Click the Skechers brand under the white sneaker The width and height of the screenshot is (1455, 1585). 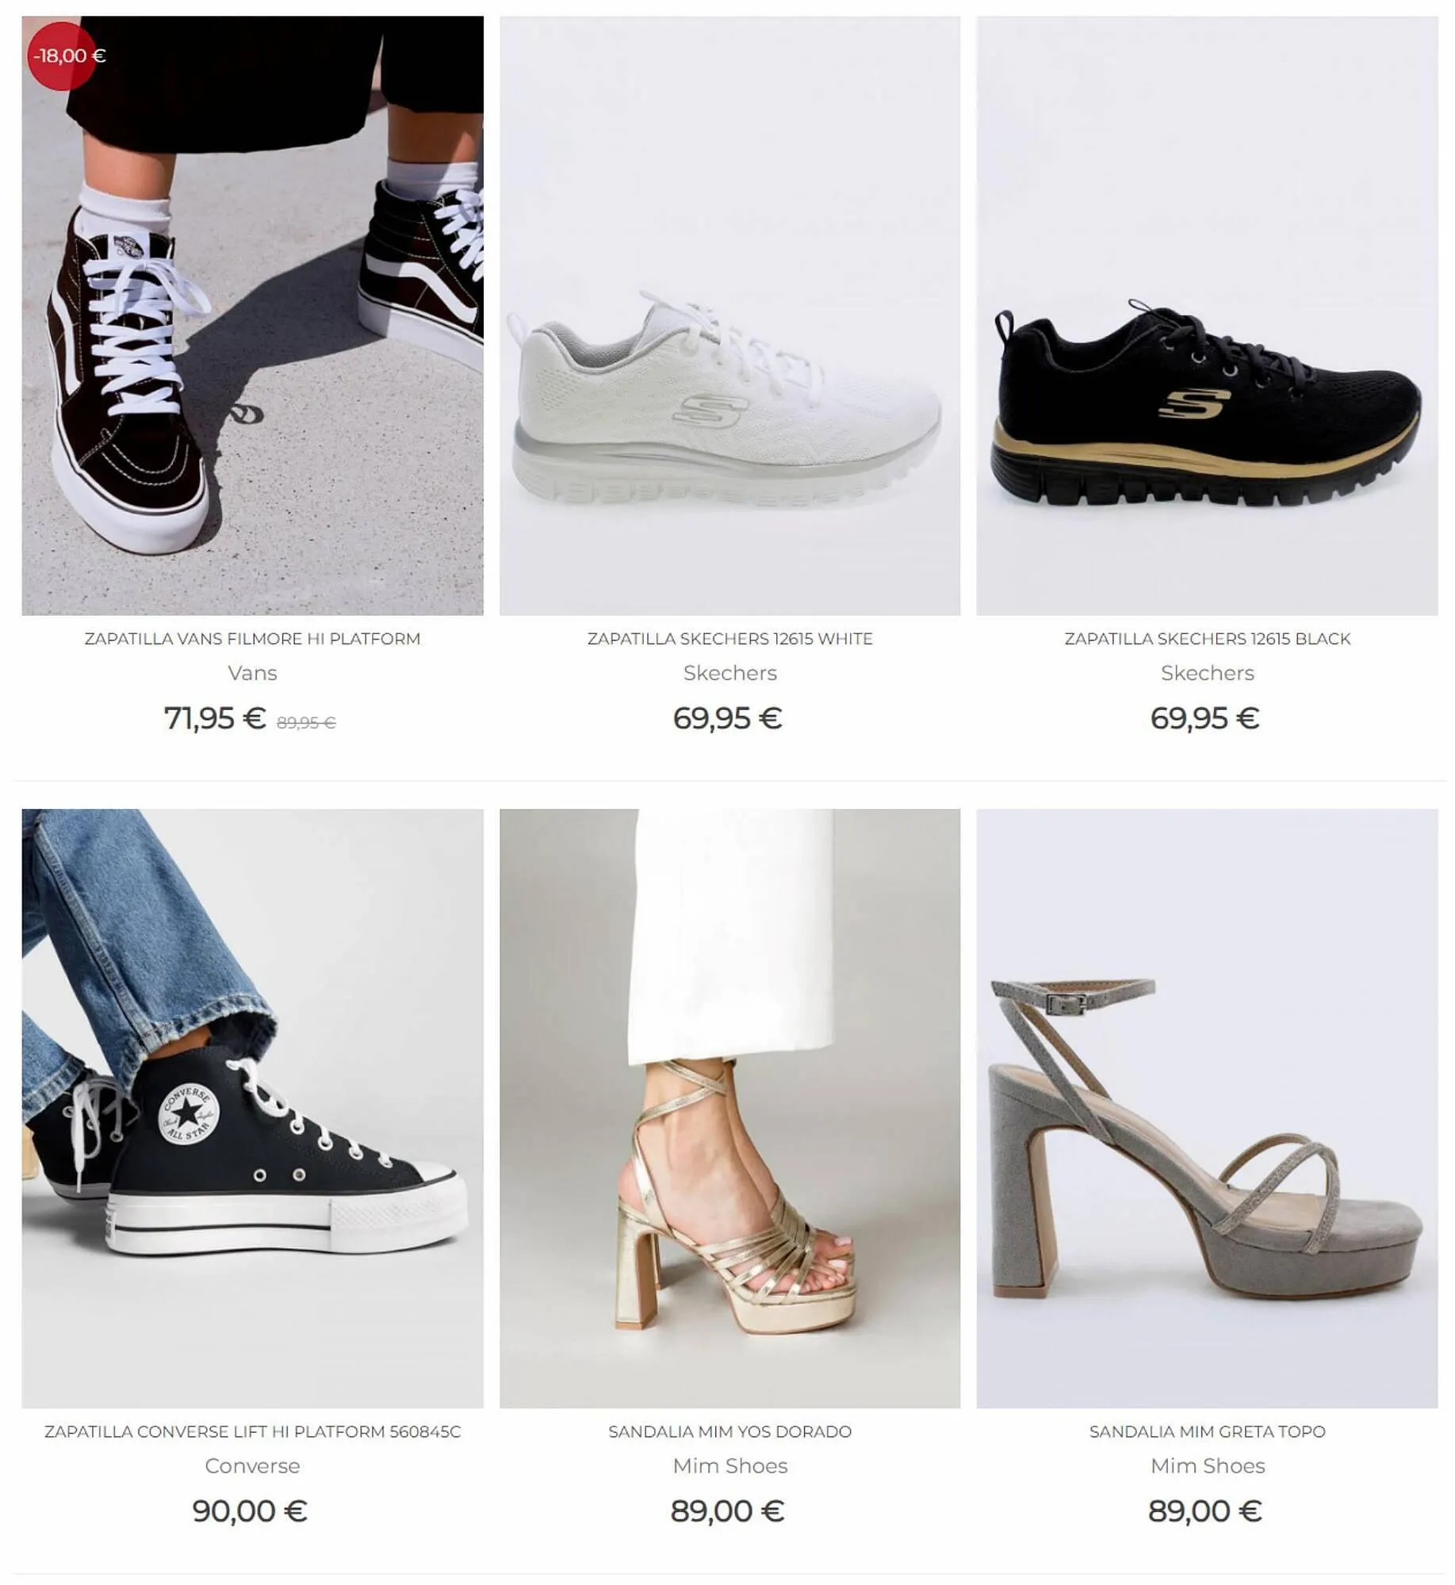(x=729, y=673)
